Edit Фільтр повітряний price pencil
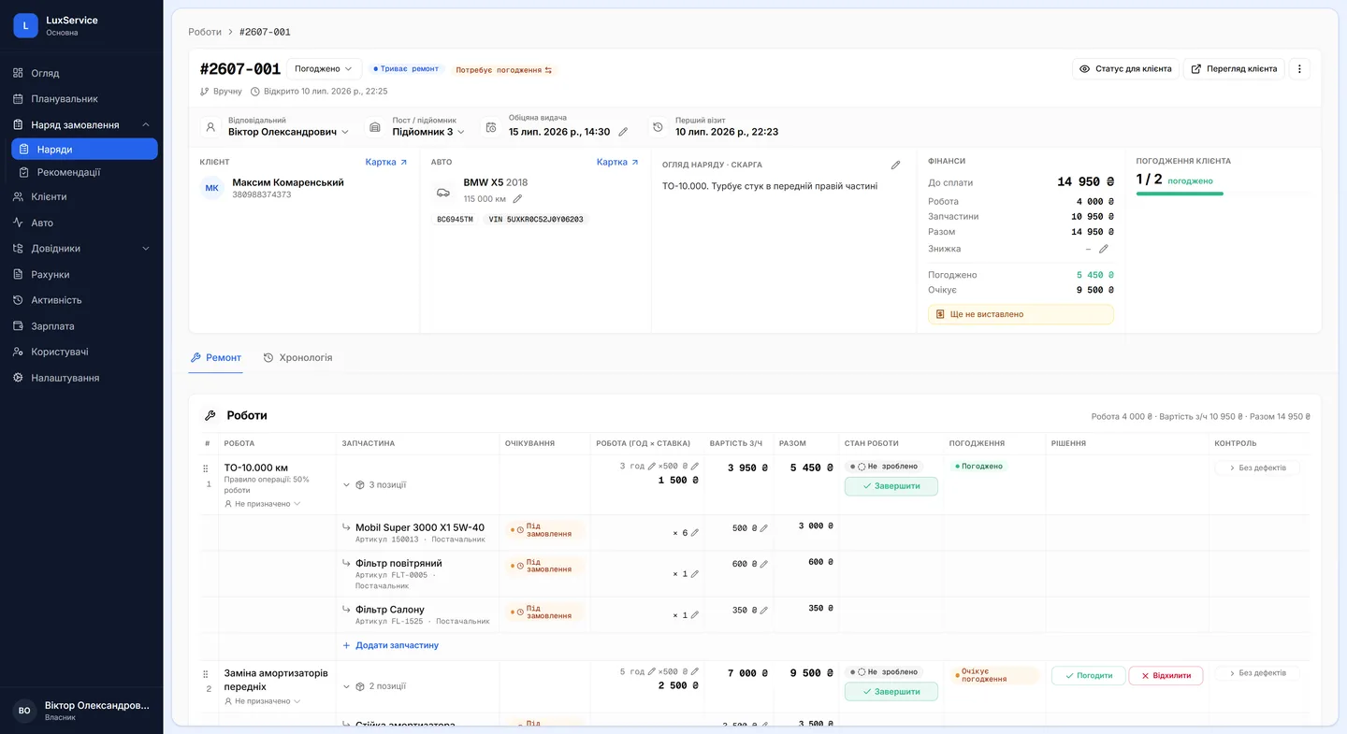Screen dimensions: 1347x734 763,564
